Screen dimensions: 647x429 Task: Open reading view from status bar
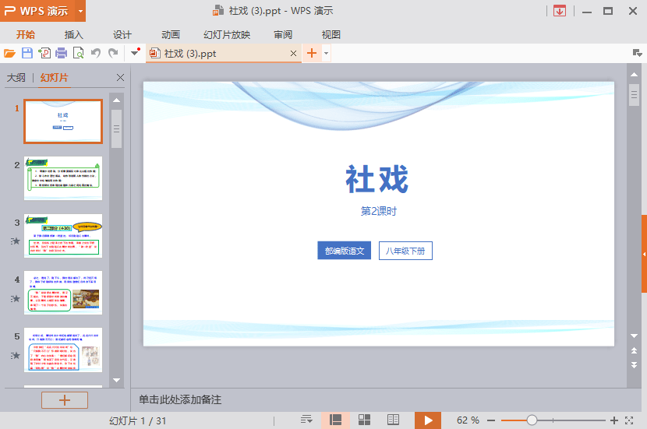394,420
